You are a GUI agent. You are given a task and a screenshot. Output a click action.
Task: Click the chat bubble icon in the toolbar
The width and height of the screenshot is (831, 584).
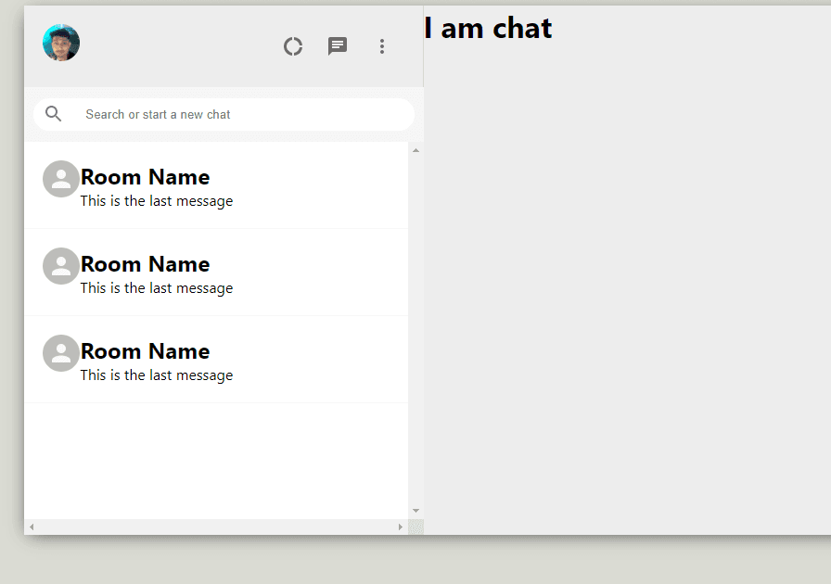click(337, 45)
